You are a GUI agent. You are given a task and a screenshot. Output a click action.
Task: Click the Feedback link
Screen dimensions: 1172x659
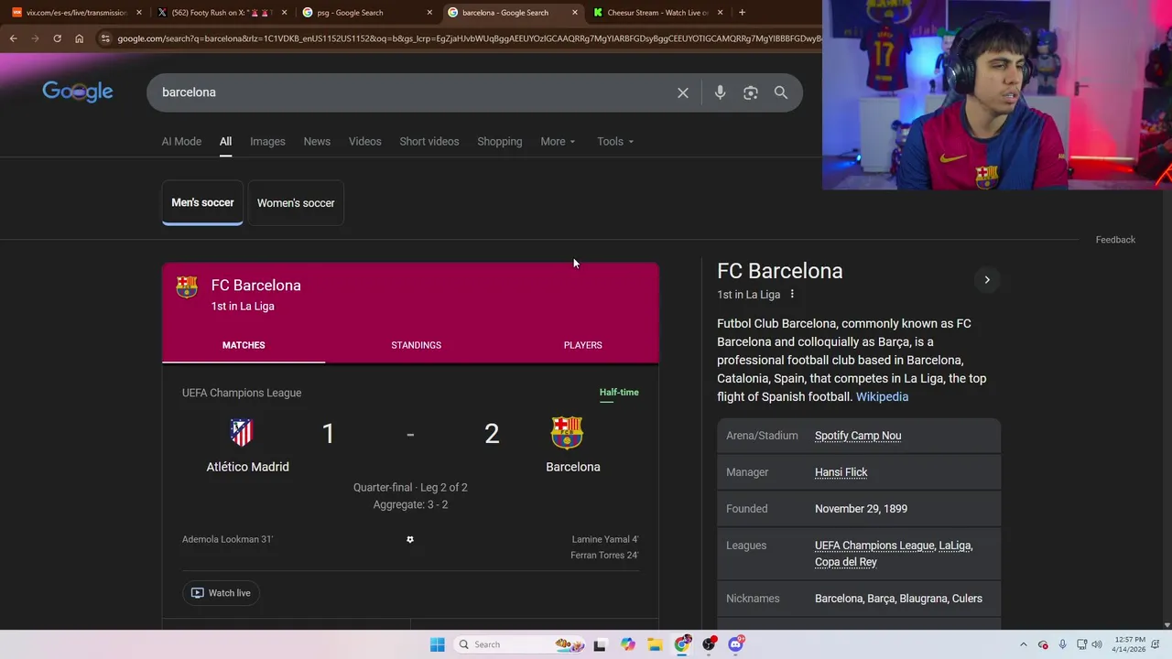1115,240
